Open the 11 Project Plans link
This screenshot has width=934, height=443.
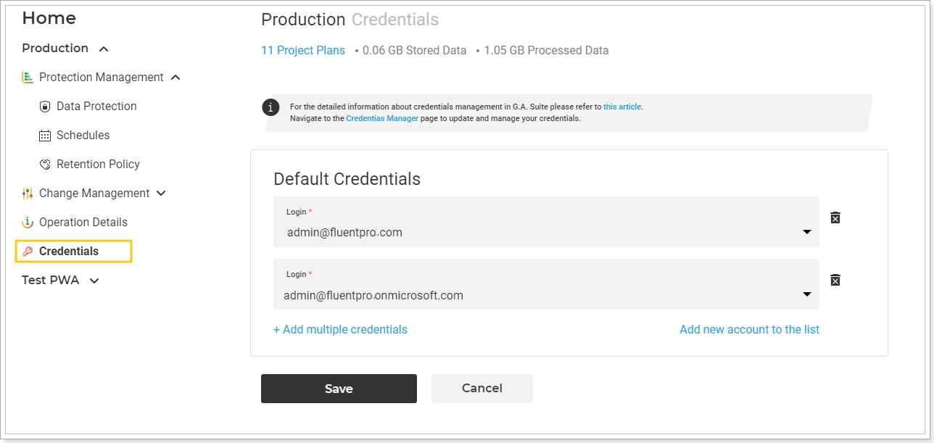pyautogui.click(x=303, y=51)
